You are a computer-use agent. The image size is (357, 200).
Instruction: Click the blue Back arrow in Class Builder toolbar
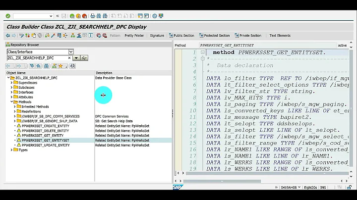(x=8, y=36)
